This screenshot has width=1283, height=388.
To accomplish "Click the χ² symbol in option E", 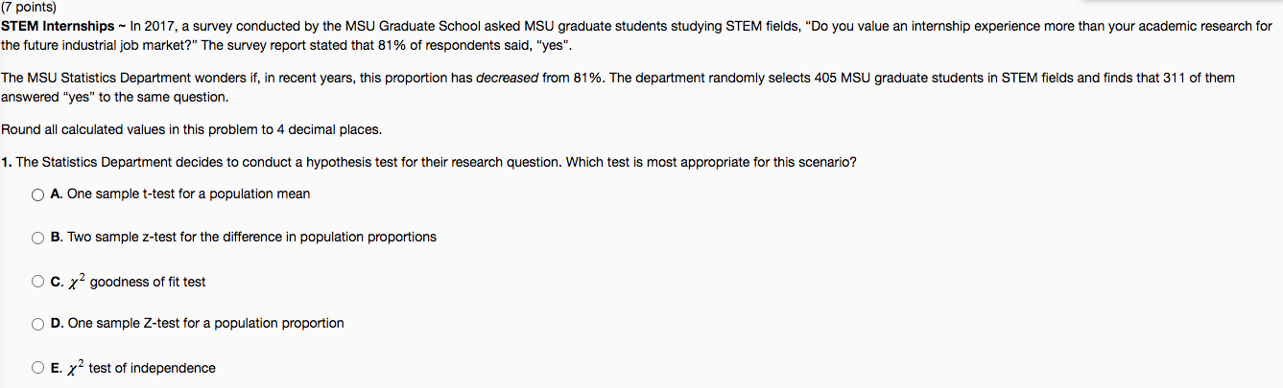I will click(x=76, y=366).
